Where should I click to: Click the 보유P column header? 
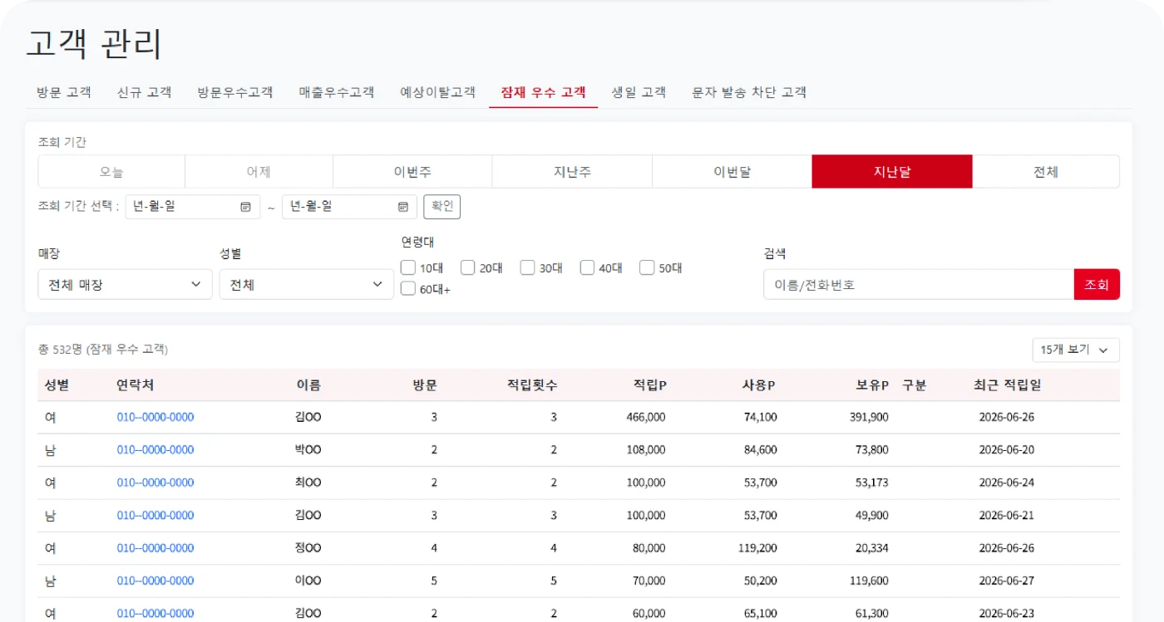[x=872, y=385]
